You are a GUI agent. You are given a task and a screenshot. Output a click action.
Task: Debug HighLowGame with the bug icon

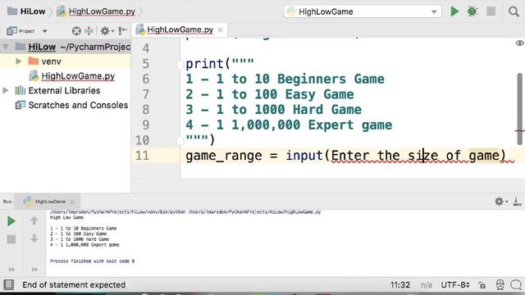(472, 11)
